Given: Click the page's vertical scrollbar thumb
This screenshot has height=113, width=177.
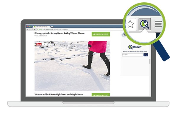Looking at the screenshot, I should (x=150, y=61).
